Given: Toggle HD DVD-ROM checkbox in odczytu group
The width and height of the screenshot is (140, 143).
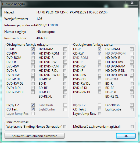Looking at the screenshot, I should (x=65, y=53).
